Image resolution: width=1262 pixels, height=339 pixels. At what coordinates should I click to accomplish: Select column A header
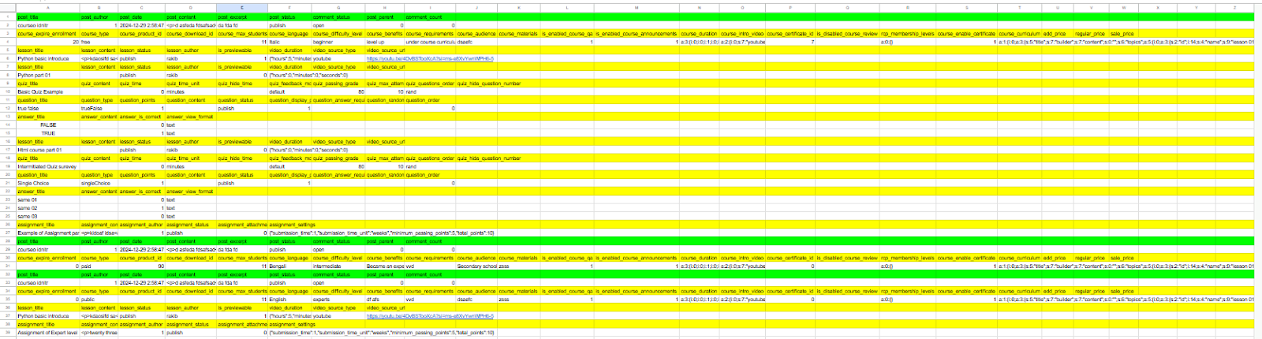(x=47, y=8)
